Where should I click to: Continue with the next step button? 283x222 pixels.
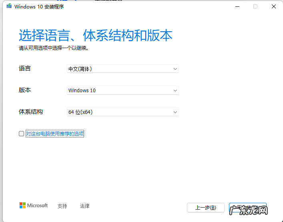click(x=248, y=208)
